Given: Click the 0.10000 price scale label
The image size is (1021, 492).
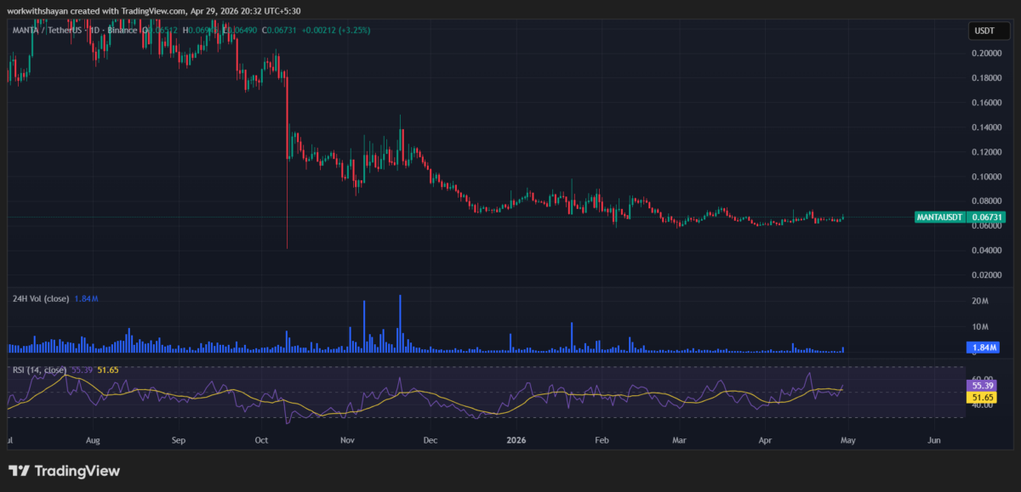Looking at the screenshot, I should click(985, 177).
